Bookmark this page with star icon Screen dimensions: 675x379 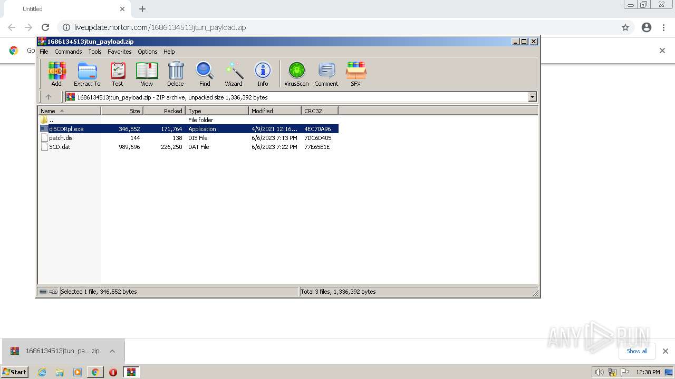(625, 27)
